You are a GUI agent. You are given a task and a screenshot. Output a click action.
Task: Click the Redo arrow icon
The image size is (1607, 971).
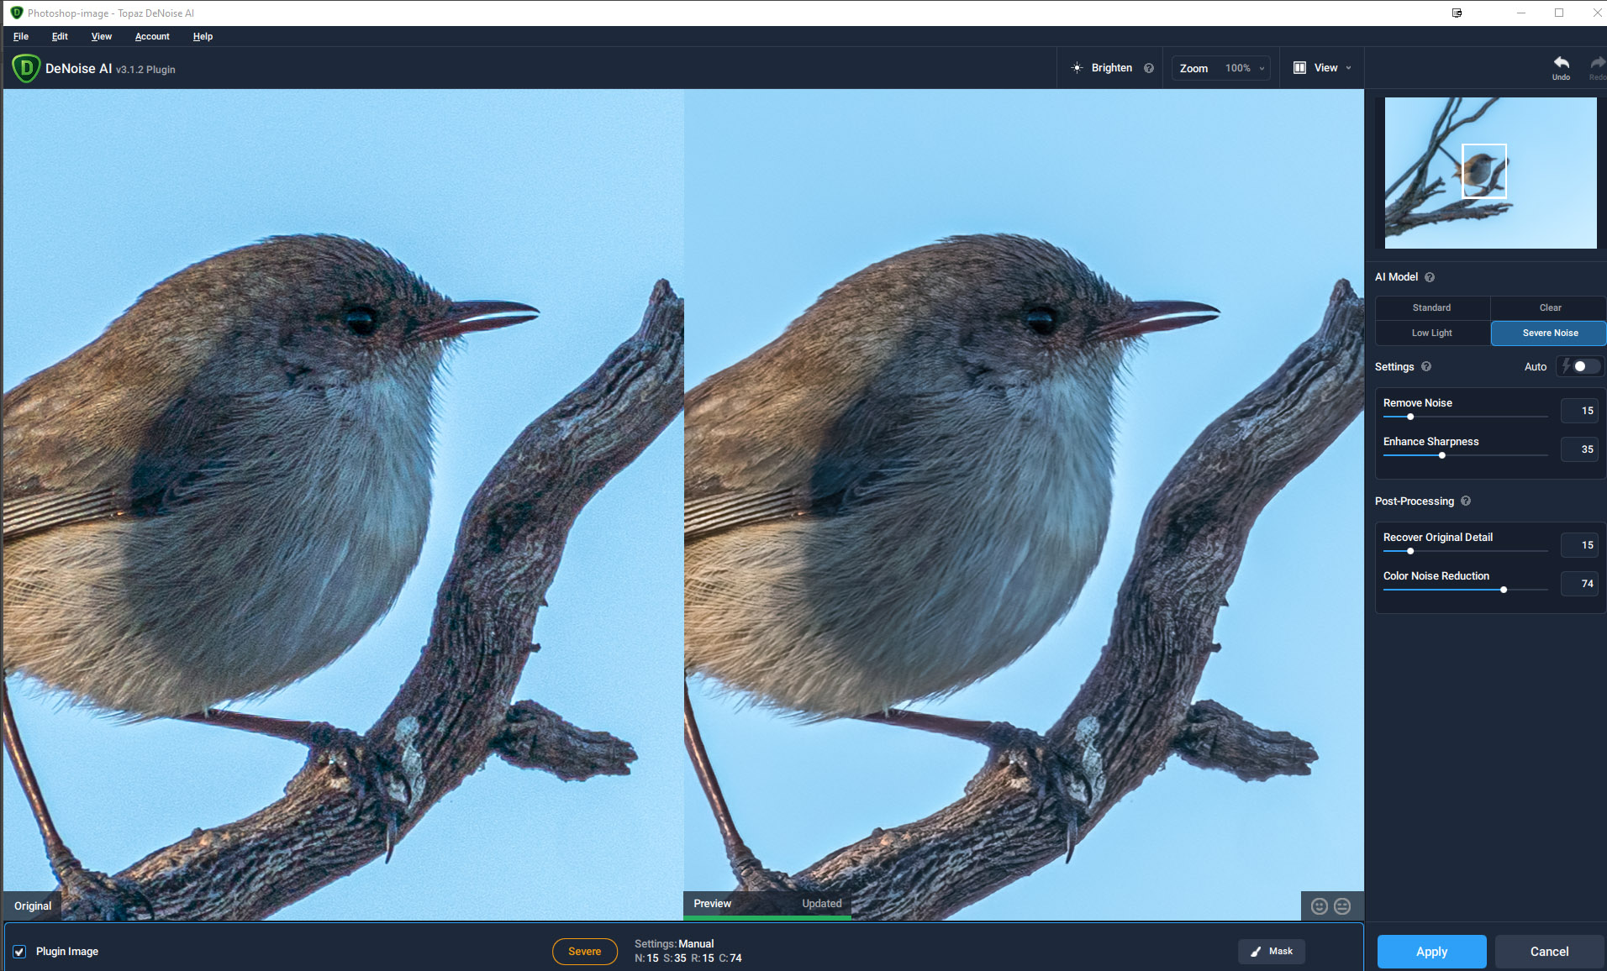click(x=1597, y=64)
